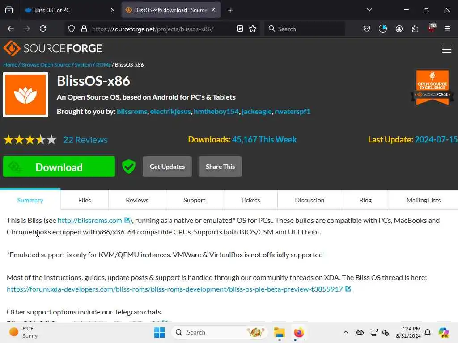Click the Firefox View icon in tab bar
Image resolution: width=458 pixels, height=343 pixels.
point(9,10)
